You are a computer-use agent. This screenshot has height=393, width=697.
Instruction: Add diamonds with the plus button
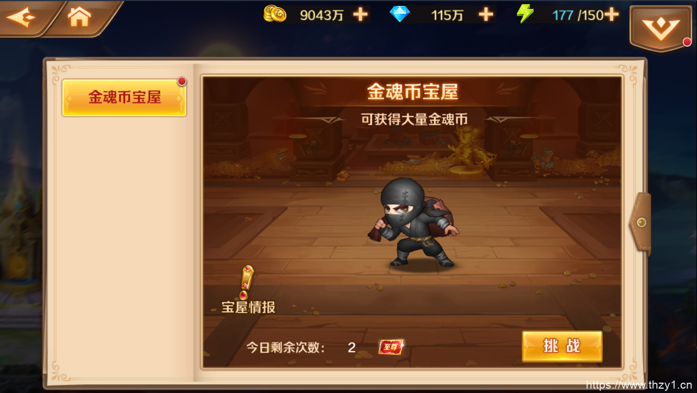[x=486, y=15]
